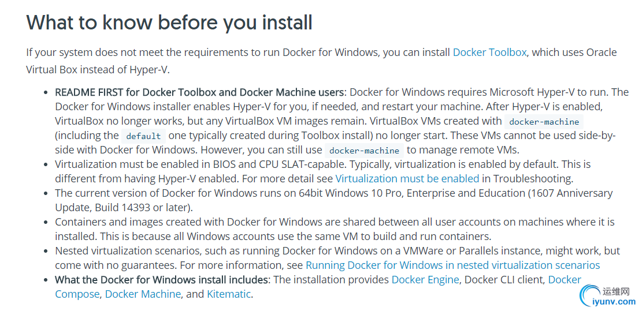The image size is (639, 311).
Task: Click the blue swirl watermark logo
Action: pyautogui.click(x=589, y=296)
